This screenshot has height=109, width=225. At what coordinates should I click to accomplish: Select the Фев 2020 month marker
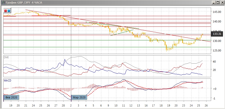(x=11, y=97)
